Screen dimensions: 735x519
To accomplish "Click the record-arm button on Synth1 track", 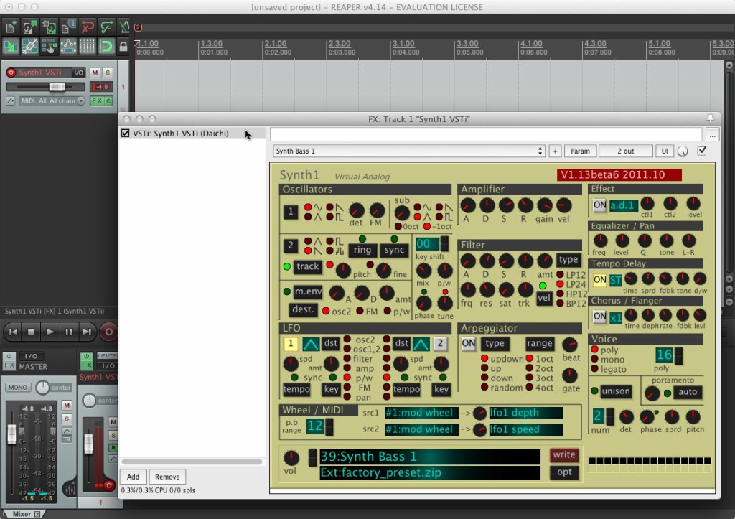I will click(11, 73).
